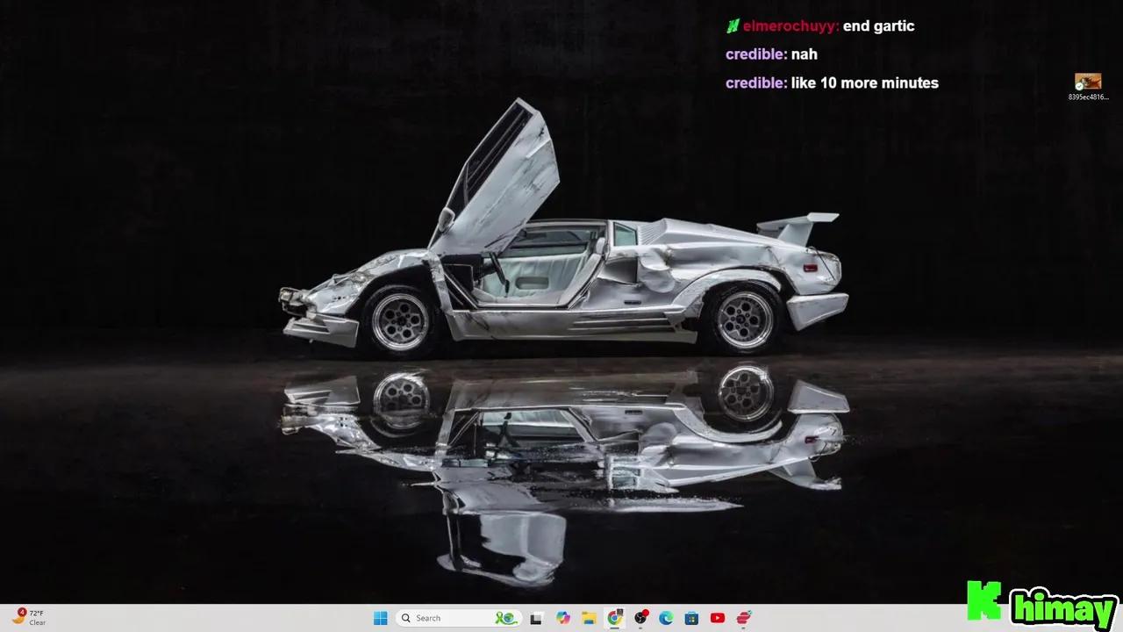Image resolution: width=1123 pixels, height=632 pixels.
Task: Open OBS Studio from the taskbar
Action: coord(641,618)
